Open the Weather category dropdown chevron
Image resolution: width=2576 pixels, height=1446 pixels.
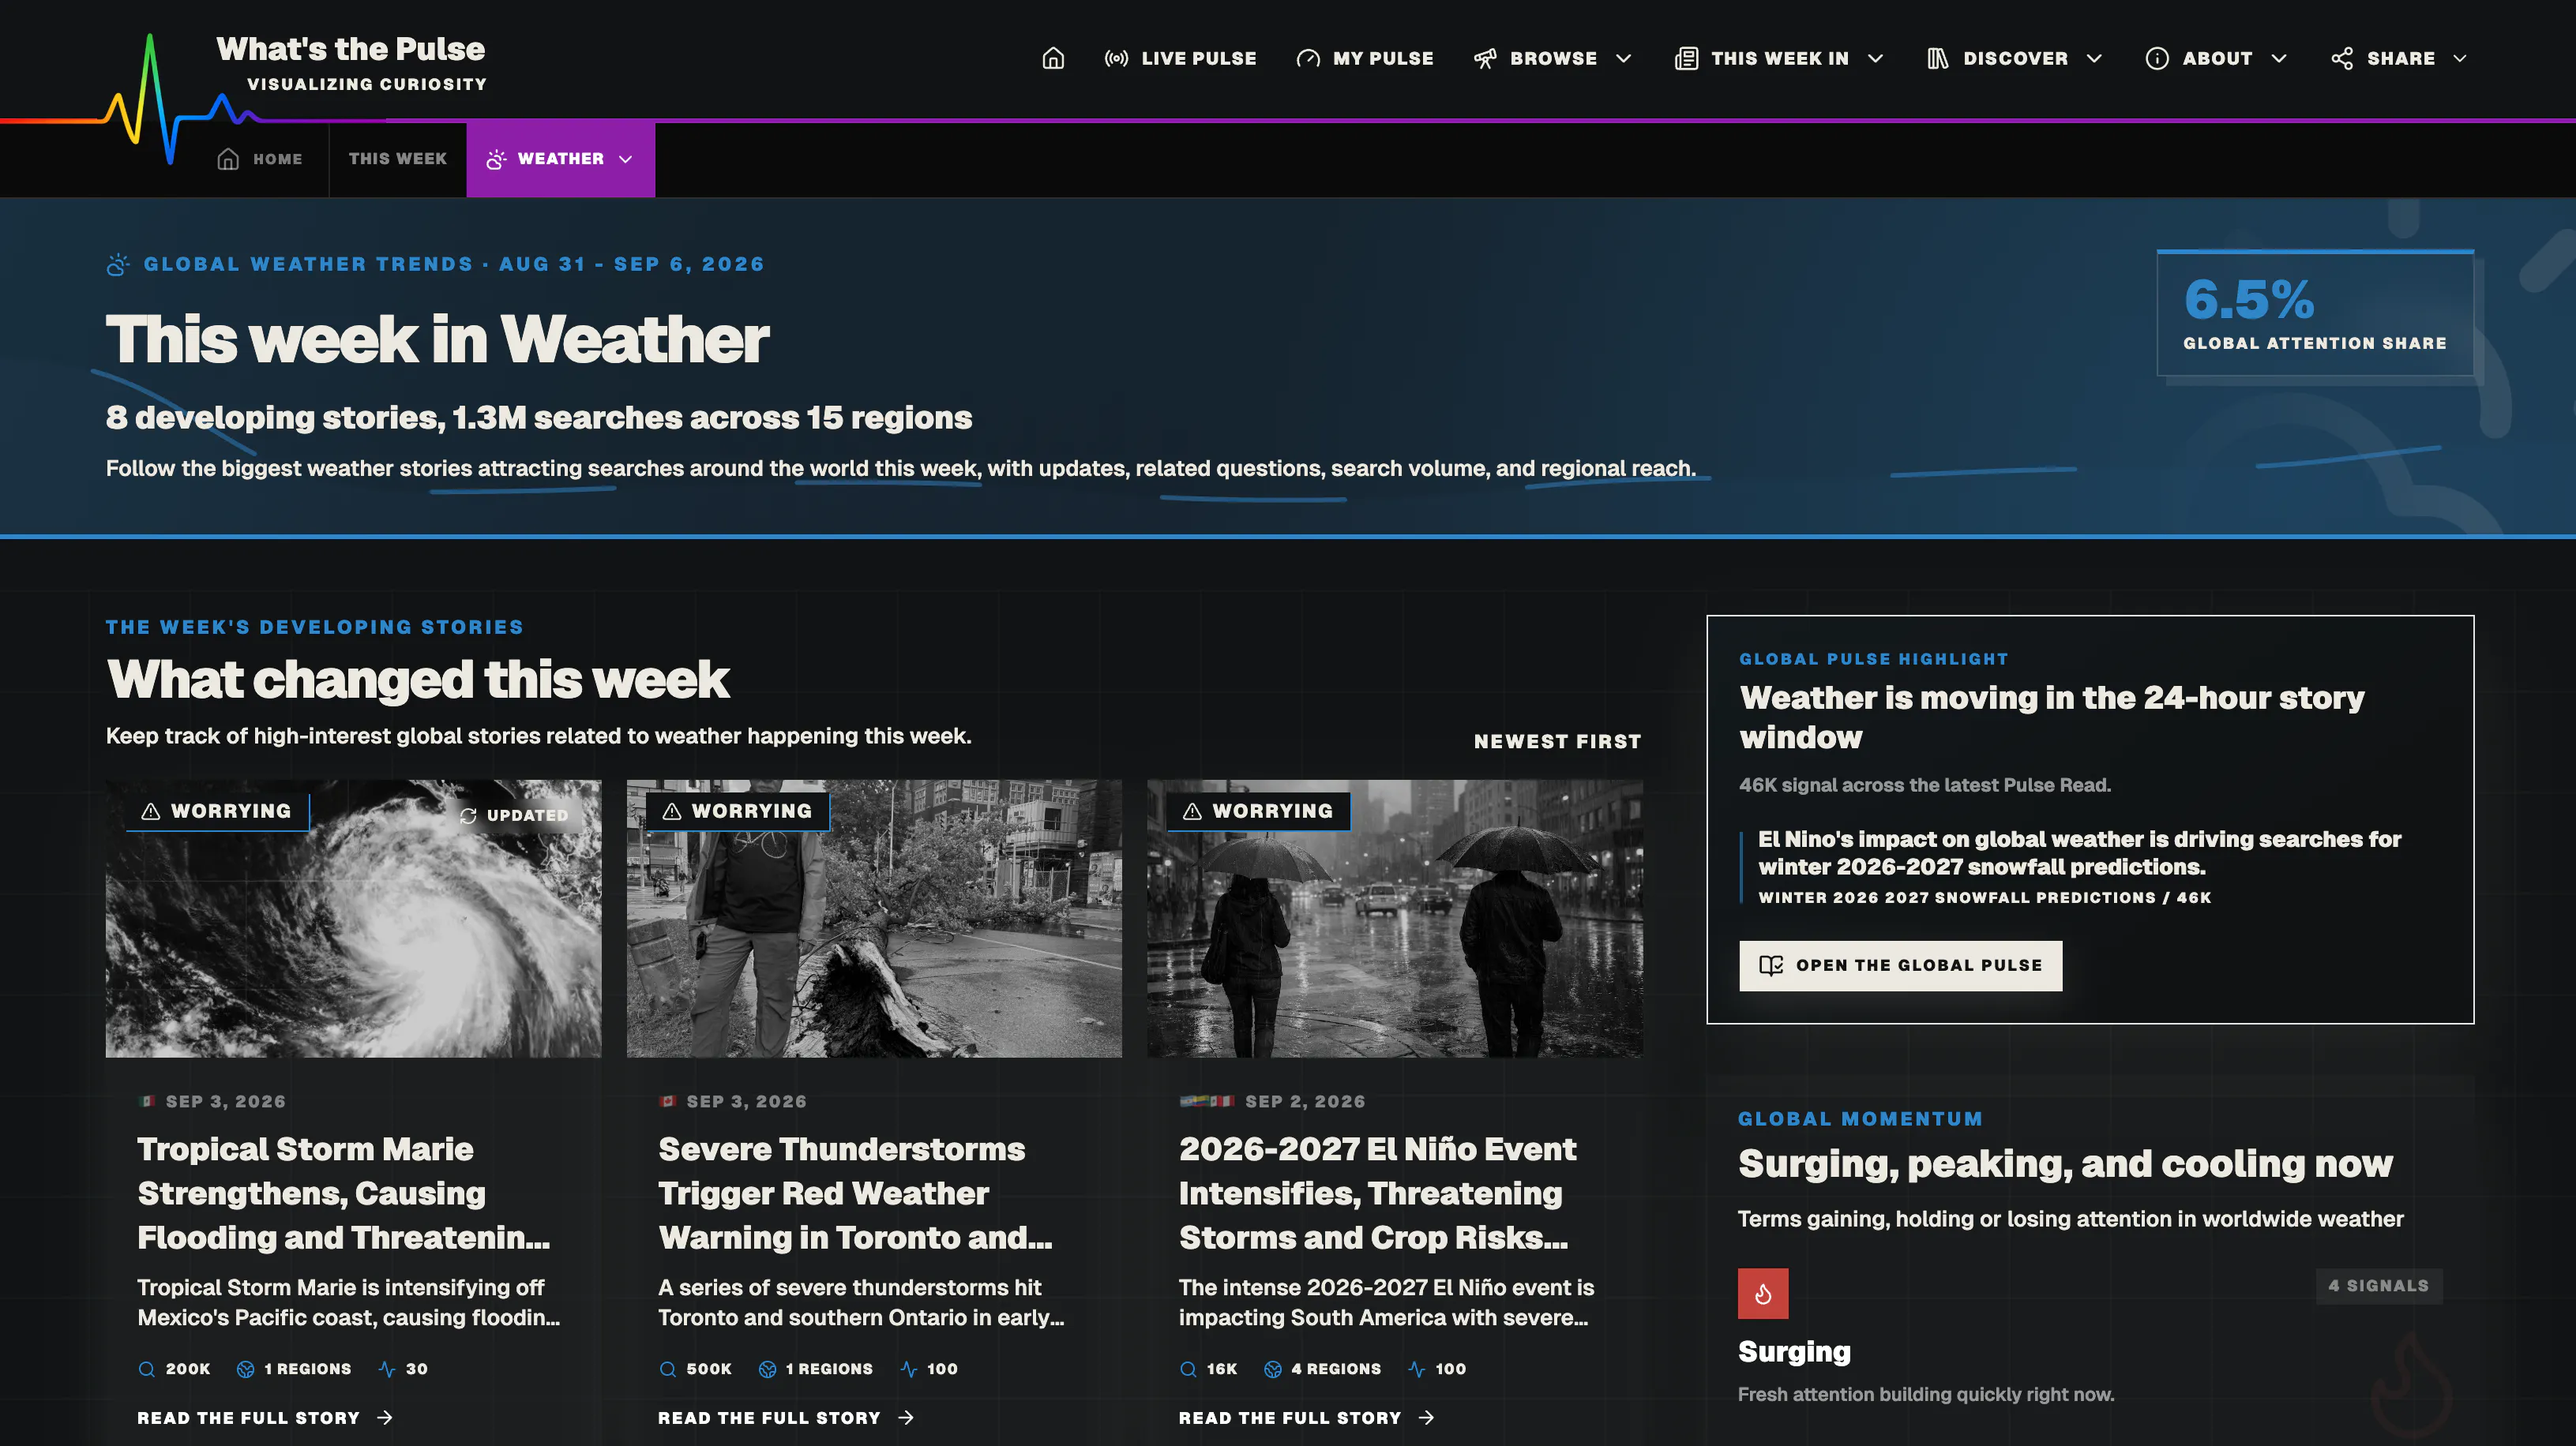(626, 159)
